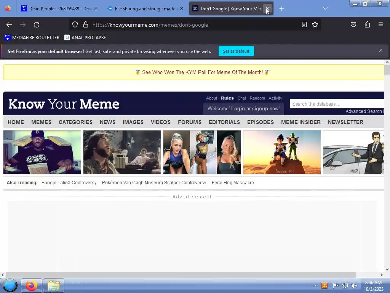Screen dimensions: 390x293
Task: Open the taskbar clock showing 8:46 AM
Action: [x=373, y=286]
